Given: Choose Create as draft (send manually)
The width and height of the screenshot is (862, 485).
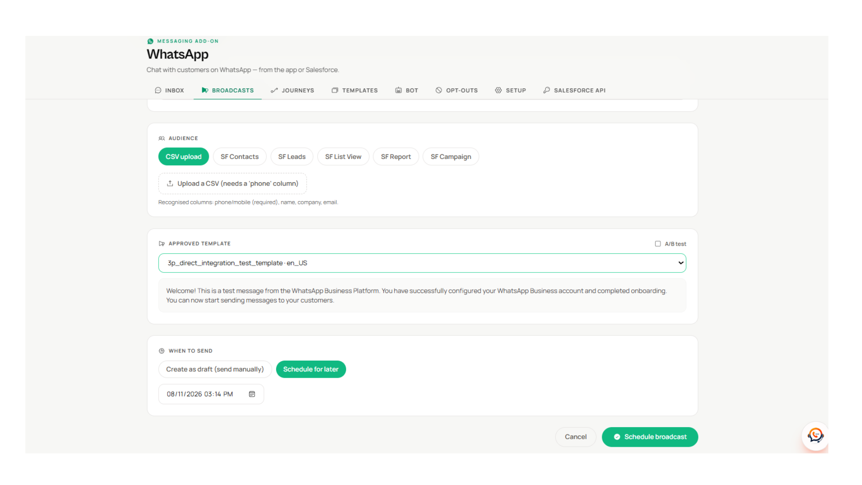Looking at the screenshot, I should [215, 369].
